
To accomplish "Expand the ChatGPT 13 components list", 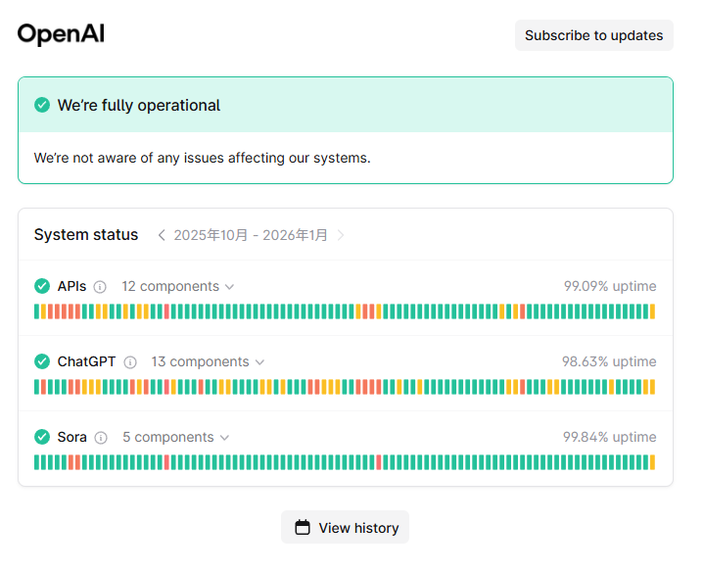I will (x=208, y=361).
